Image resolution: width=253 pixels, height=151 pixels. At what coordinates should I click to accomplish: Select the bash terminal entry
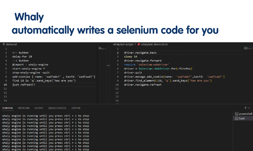click(x=243, y=118)
